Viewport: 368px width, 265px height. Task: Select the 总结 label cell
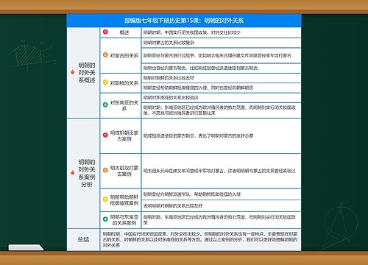[83, 239]
